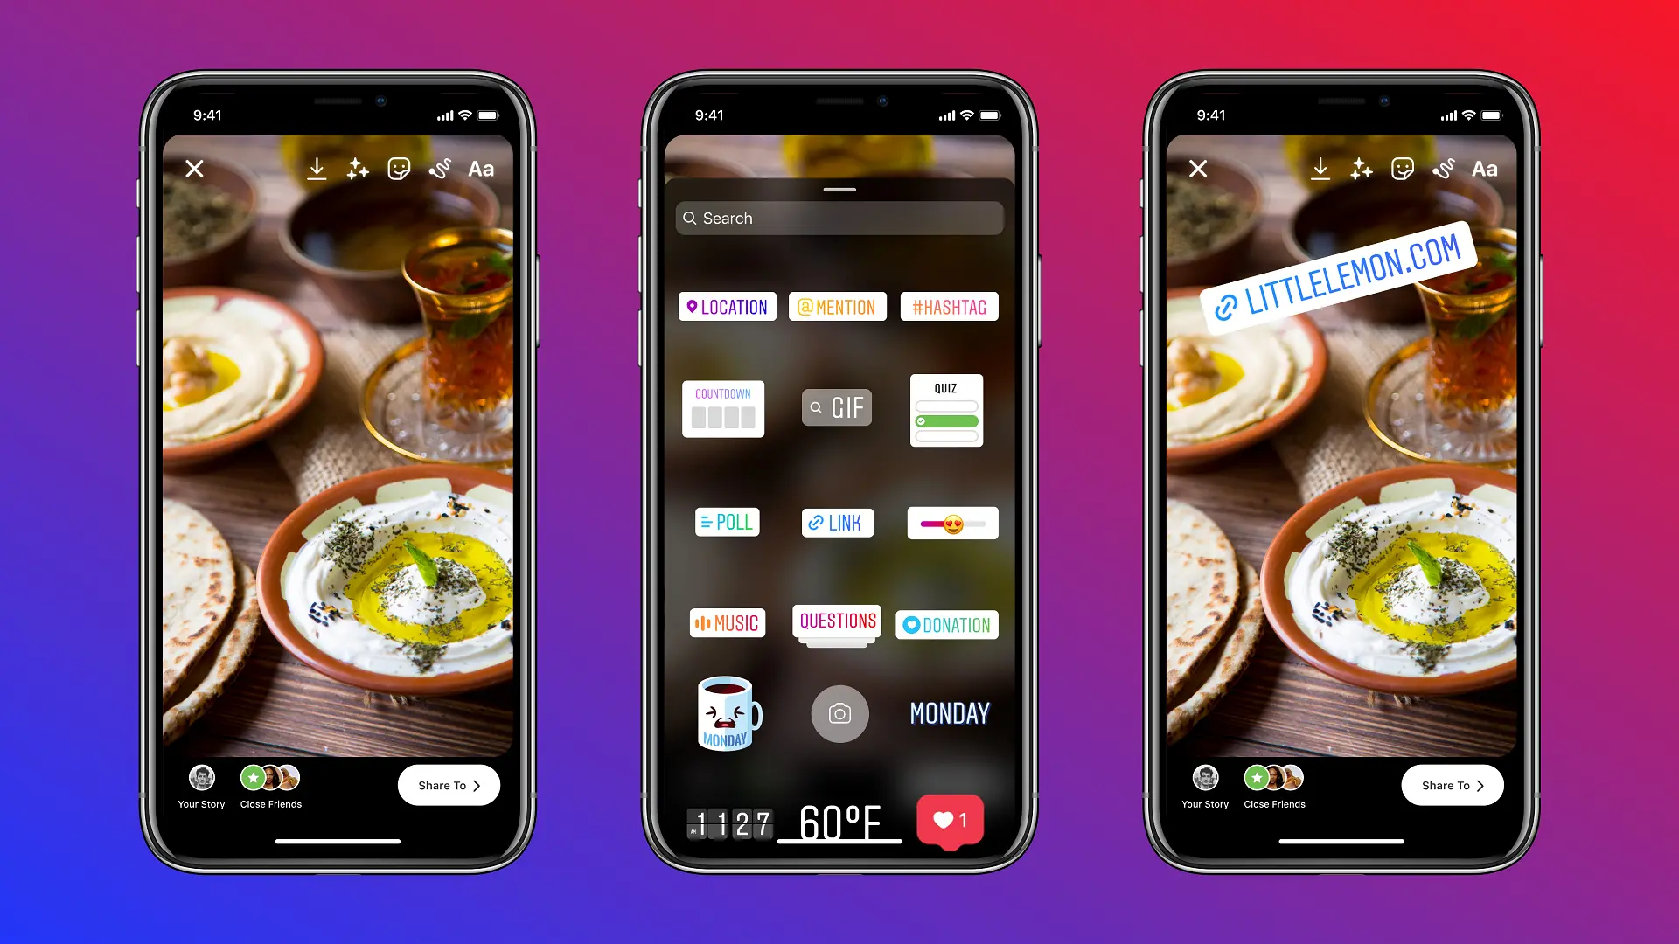Select the GIF sticker option

point(837,408)
